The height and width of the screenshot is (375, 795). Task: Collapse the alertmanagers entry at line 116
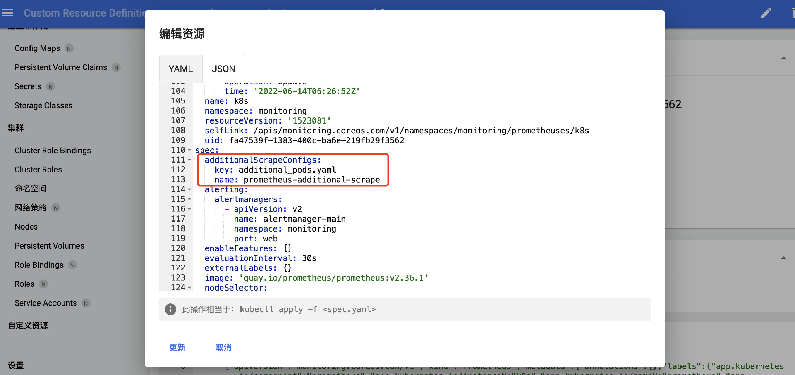[189, 209]
